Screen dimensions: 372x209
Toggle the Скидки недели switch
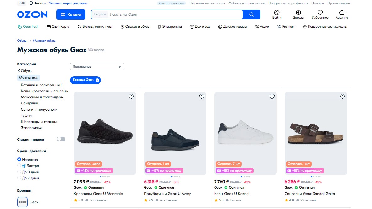pyautogui.click(x=61, y=139)
